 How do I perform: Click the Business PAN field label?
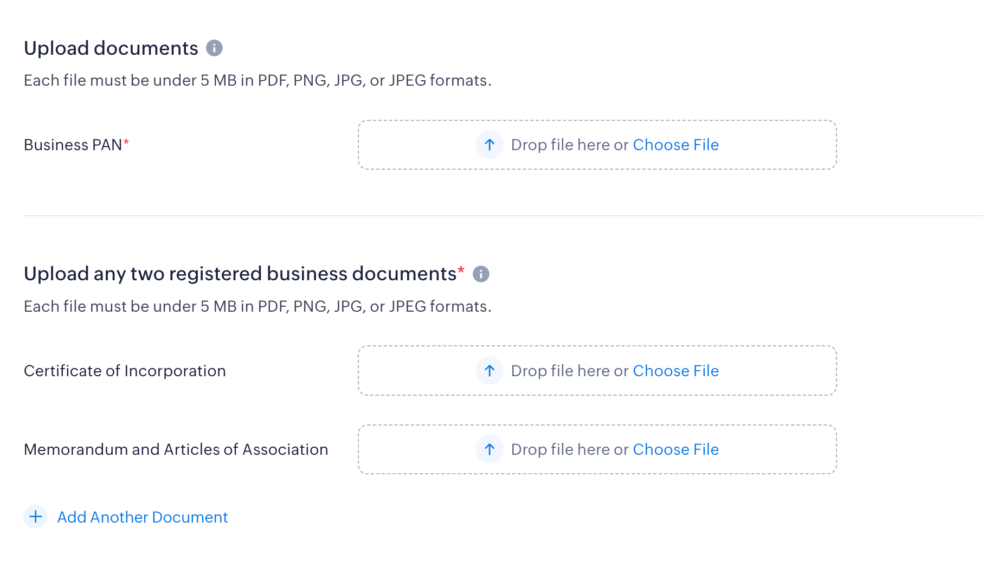73,145
